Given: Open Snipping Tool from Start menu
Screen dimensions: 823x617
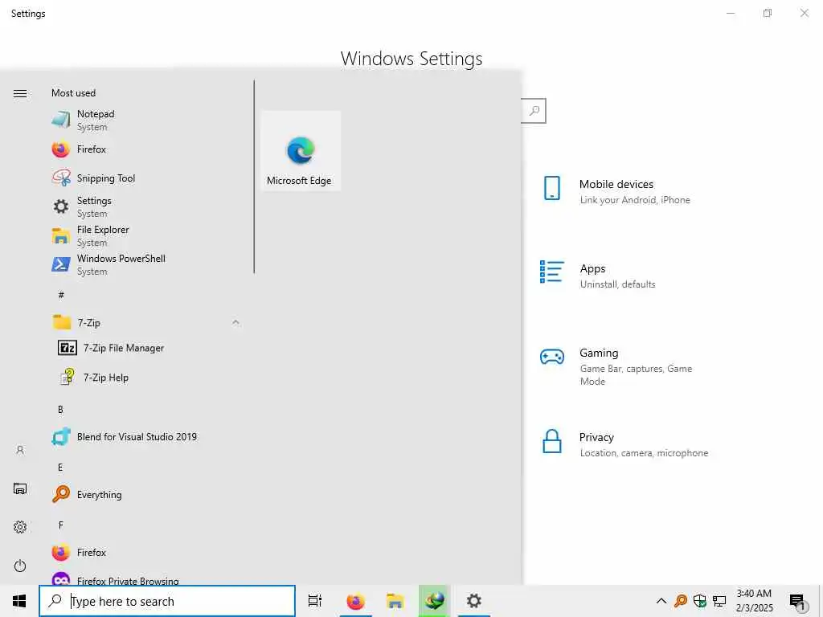Looking at the screenshot, I should point(147,178).
